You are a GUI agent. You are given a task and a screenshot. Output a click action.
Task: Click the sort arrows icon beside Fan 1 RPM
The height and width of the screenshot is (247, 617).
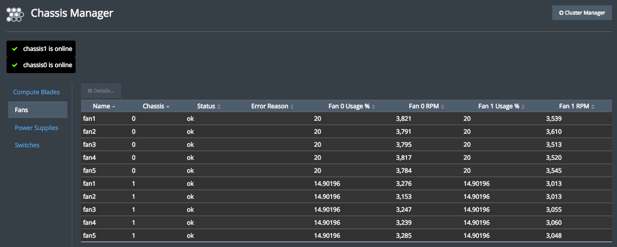pos(593,107)
